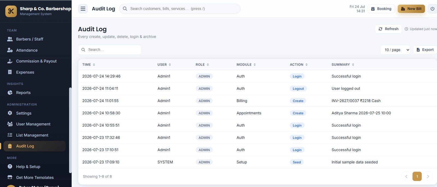Click the Seed action badge
Viewport: 437px width, 187px height.
pos(297,162)
